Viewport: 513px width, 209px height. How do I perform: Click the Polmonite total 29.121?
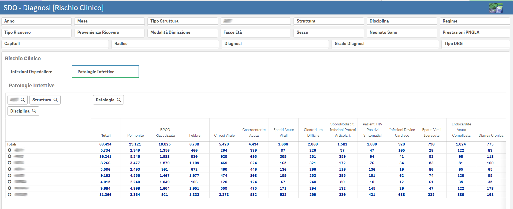point(135,144)
